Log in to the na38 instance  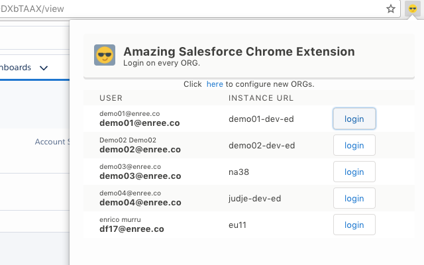coord(354,172)
